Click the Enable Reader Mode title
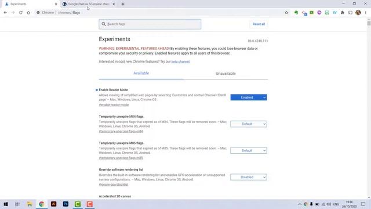 pyautogui.click(x=114, y=90)
